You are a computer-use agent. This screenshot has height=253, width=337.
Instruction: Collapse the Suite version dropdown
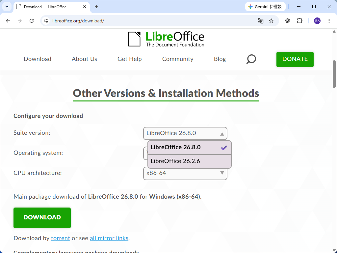[x=185, y=133]
